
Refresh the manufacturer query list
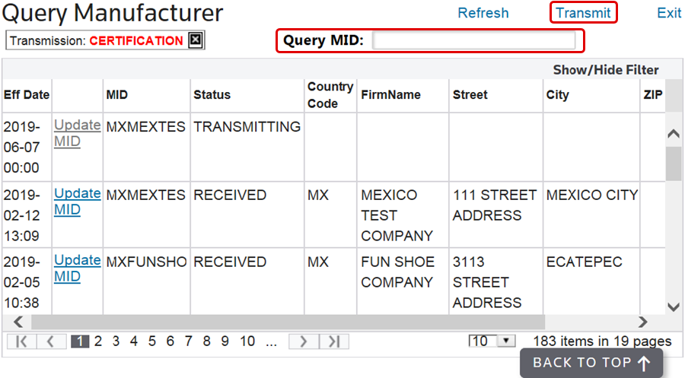tap(483, 13)
